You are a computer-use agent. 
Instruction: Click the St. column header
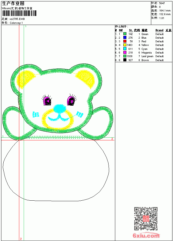coord(131,30)
